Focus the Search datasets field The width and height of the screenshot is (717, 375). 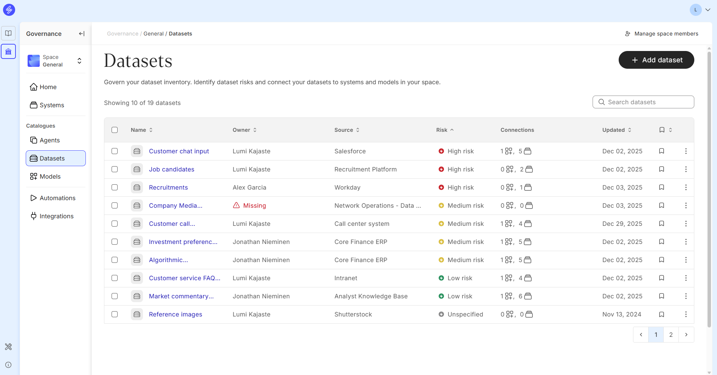(647, 102)
